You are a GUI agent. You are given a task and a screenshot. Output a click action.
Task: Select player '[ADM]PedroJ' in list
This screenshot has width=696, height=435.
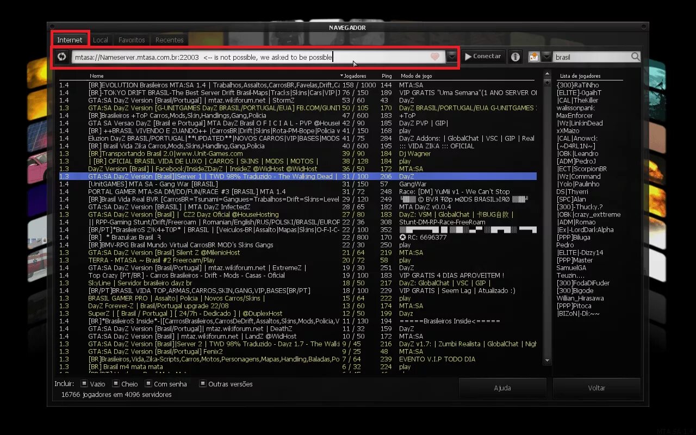click(x=576, y=161)
